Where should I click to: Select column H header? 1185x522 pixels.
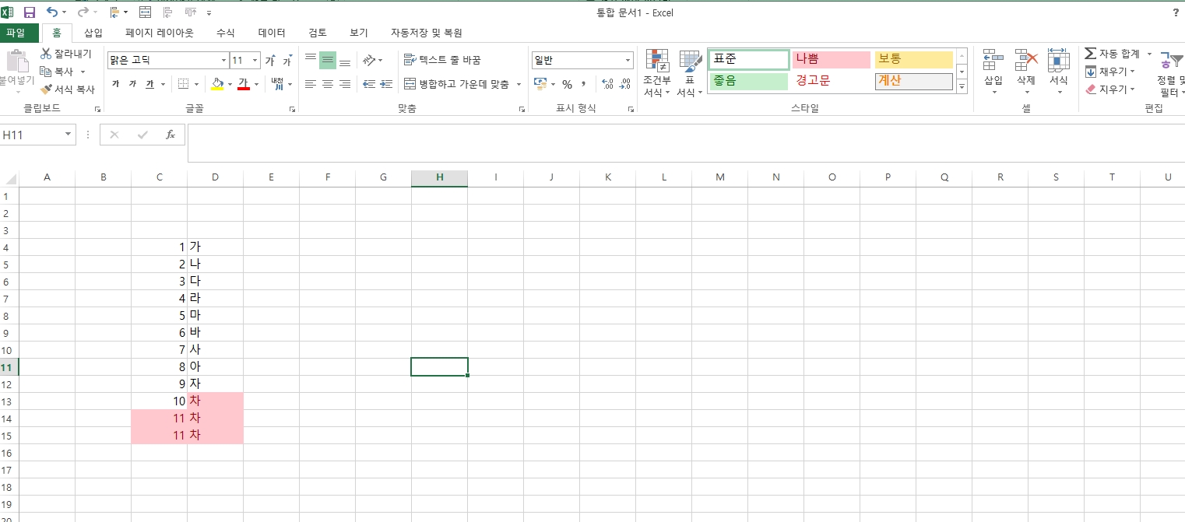pyautogui.click(x=439, y=178)
